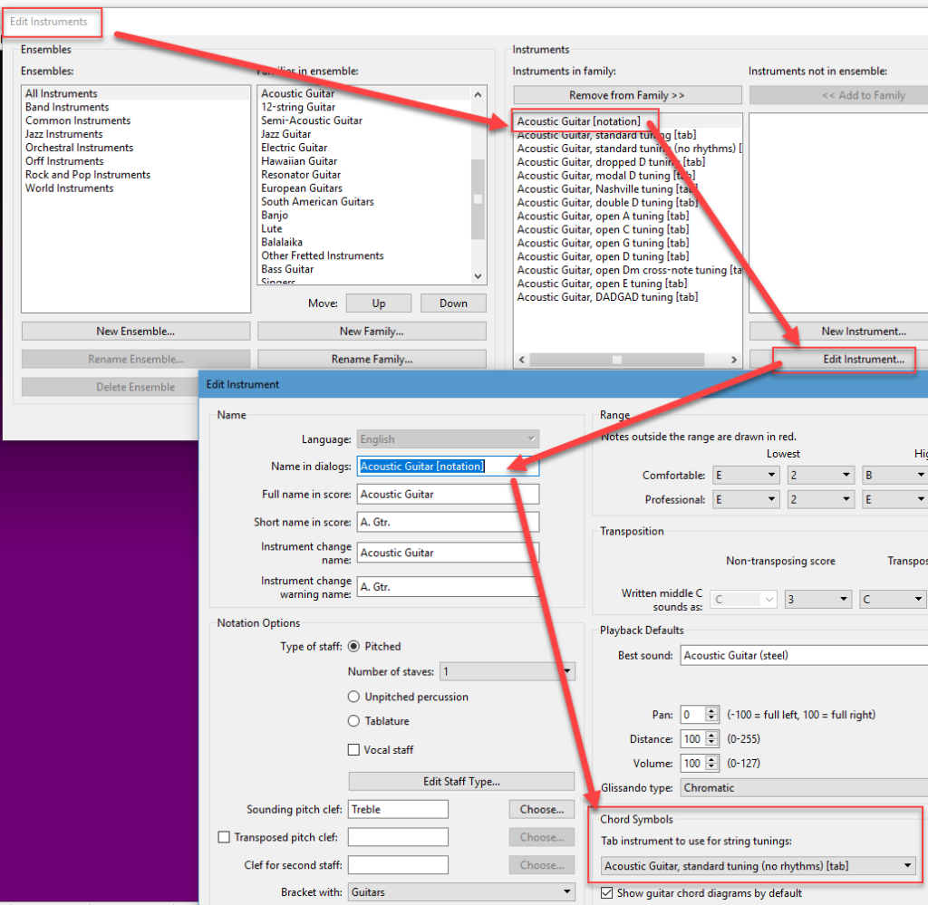Select Bass Guitar in the families list

[287, 269]
